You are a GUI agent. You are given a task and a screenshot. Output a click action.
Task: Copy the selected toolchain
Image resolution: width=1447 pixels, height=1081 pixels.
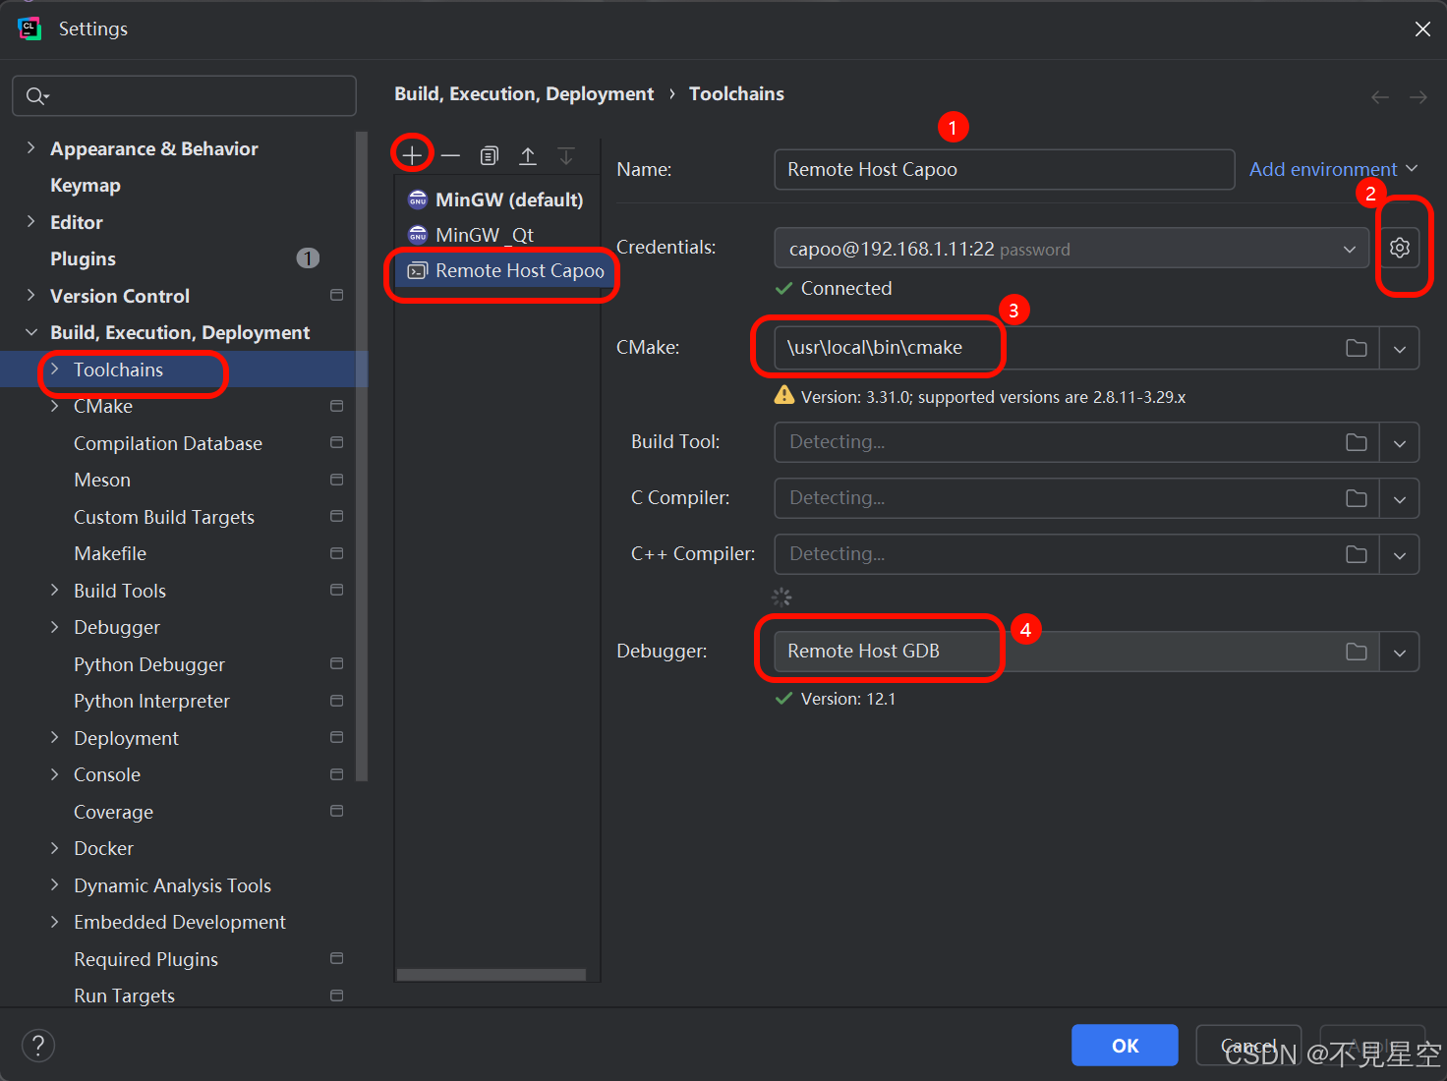click(x=489, y=155)
